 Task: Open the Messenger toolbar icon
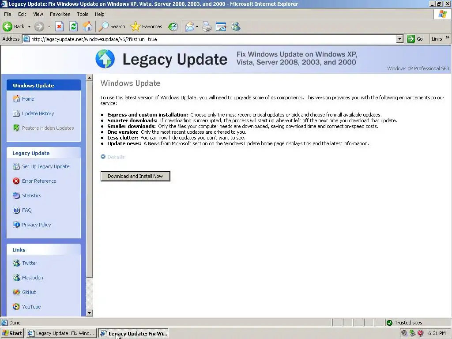pos(236,26)
